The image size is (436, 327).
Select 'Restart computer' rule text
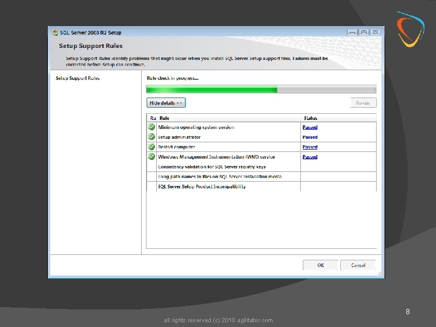click(x=176, y=147)
